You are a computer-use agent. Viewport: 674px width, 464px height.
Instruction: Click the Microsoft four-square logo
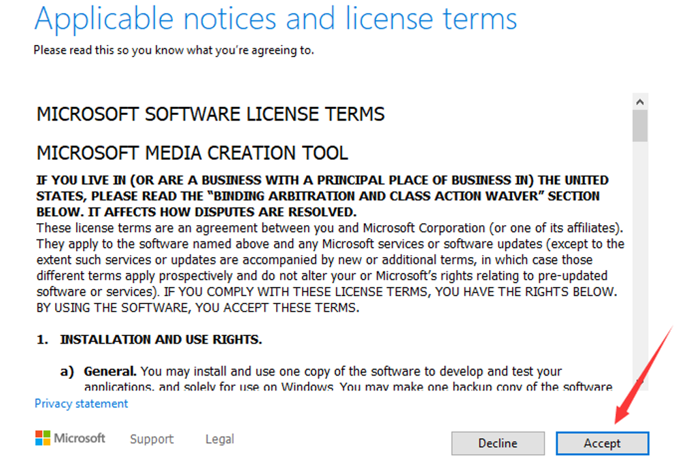[43, 438]
